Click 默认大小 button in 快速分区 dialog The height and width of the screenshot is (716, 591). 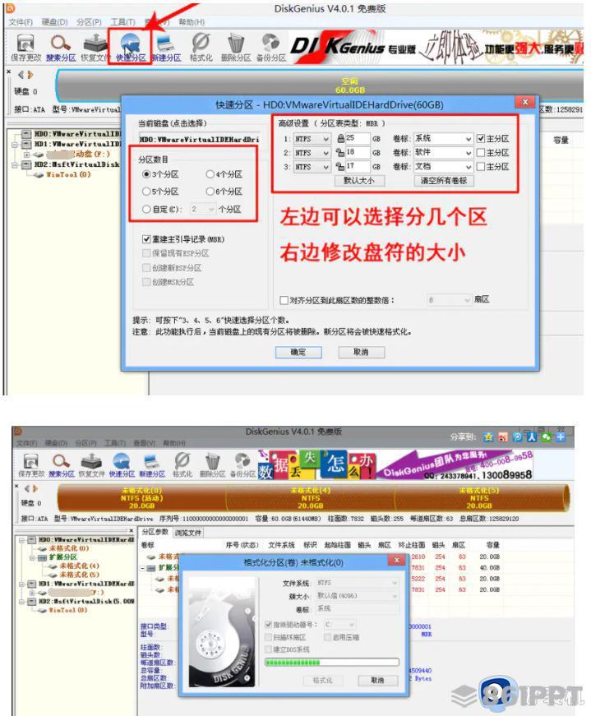(358, 180)
